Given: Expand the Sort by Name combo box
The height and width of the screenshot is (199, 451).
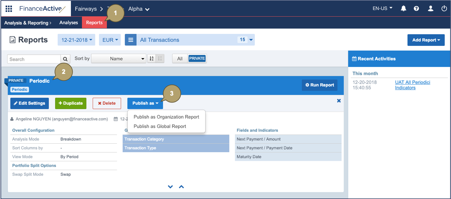Looking at the screenshot, I should [118, 59].
